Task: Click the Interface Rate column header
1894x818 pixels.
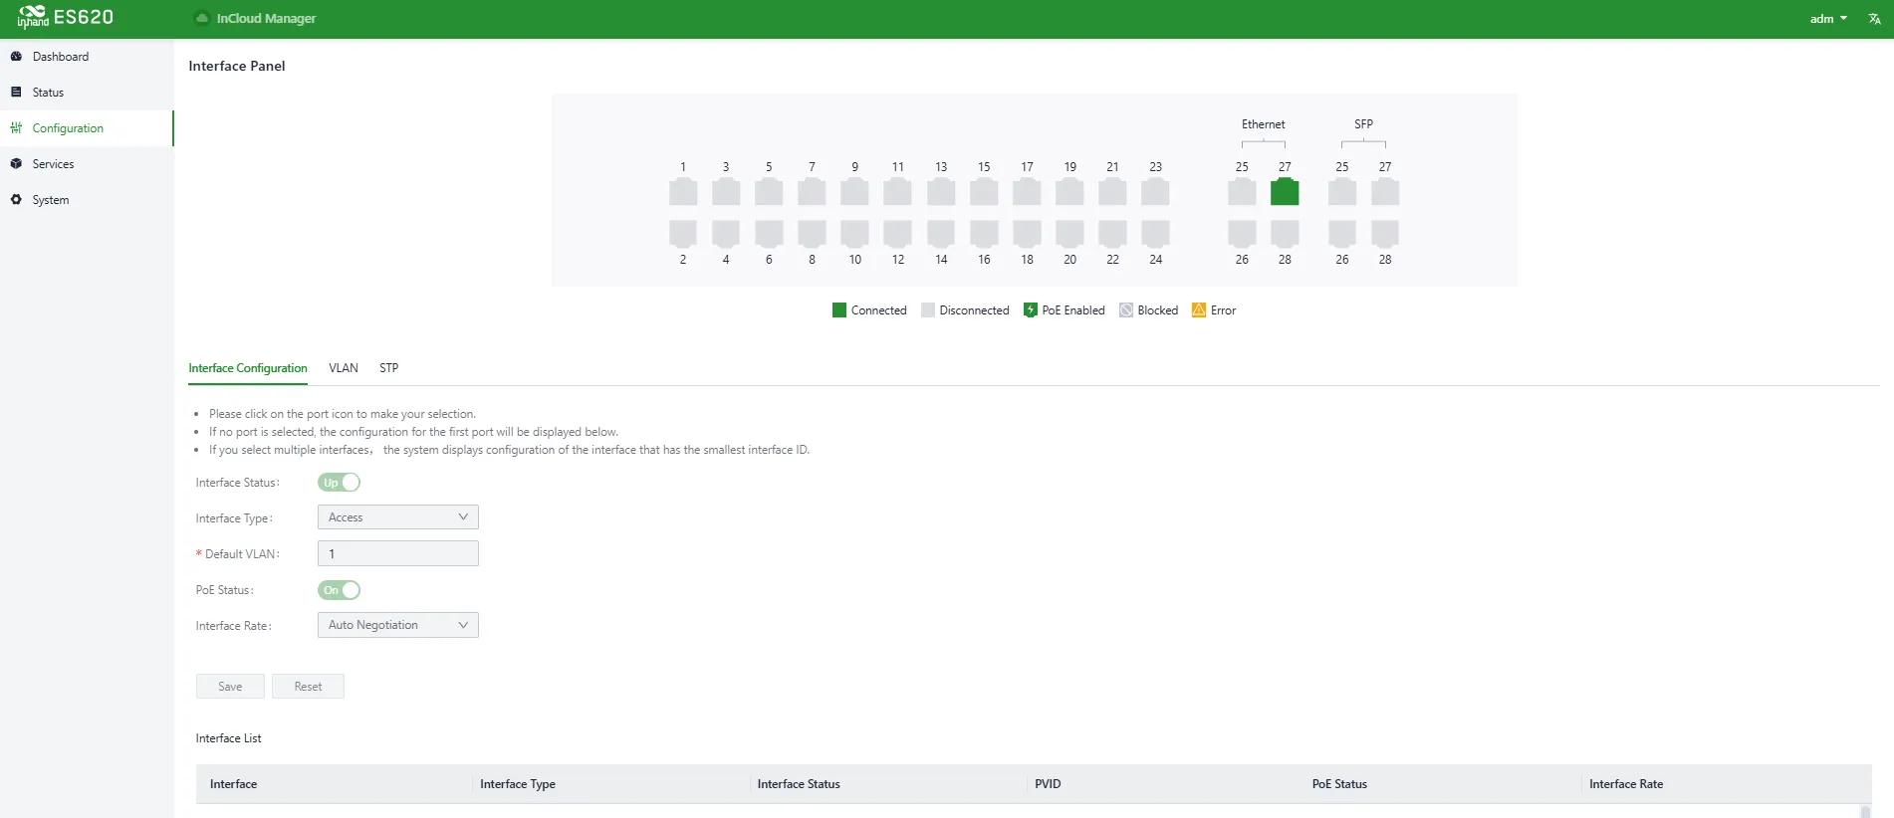Action: click(1626, 784)
